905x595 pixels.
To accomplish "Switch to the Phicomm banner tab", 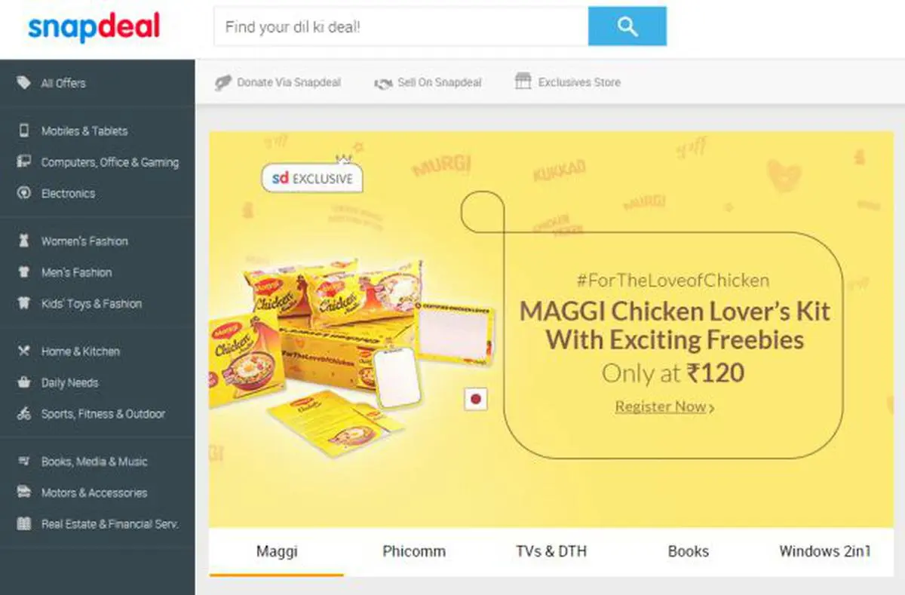I will (414, 551).
